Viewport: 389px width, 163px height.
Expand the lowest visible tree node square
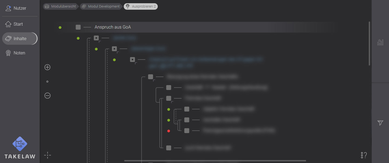(x=169, y=148)
